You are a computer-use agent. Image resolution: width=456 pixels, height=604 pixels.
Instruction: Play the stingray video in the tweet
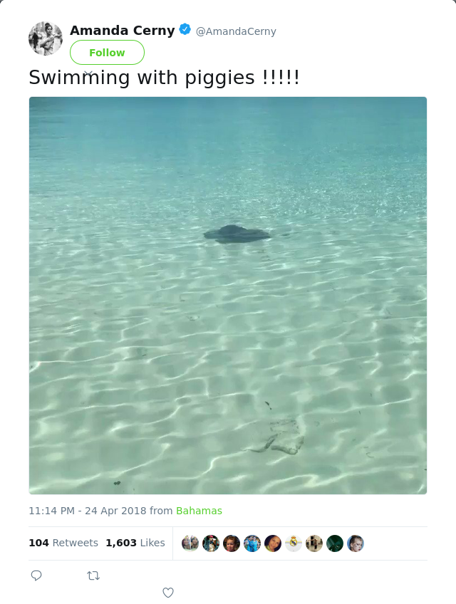tap(228, 296)
